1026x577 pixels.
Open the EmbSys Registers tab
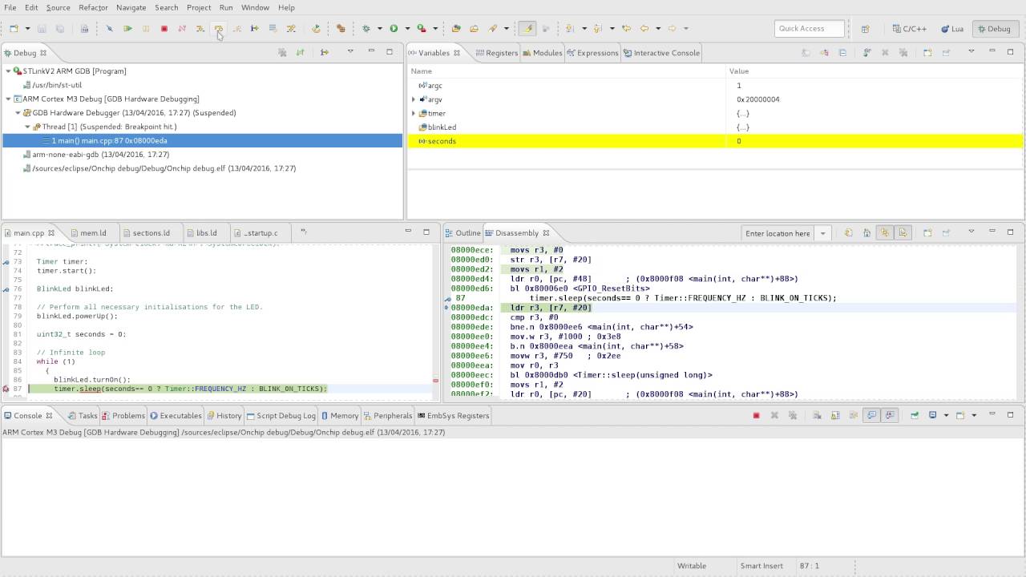click(x=453, y=415)
